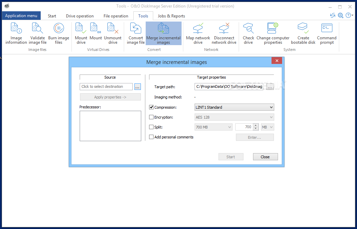Open the MB unit dropdown
The image size is (357, 229).
coord(267,127)
